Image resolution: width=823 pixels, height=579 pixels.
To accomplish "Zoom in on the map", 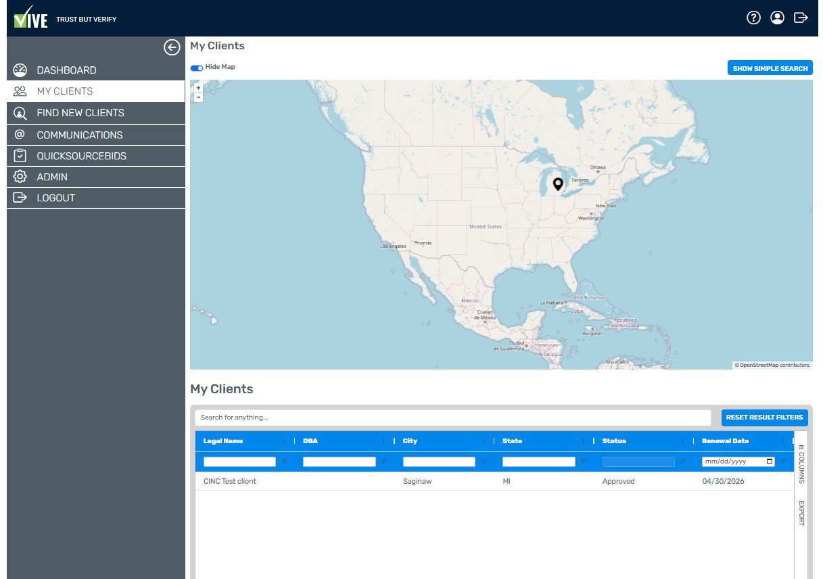I will click(198, 88).
